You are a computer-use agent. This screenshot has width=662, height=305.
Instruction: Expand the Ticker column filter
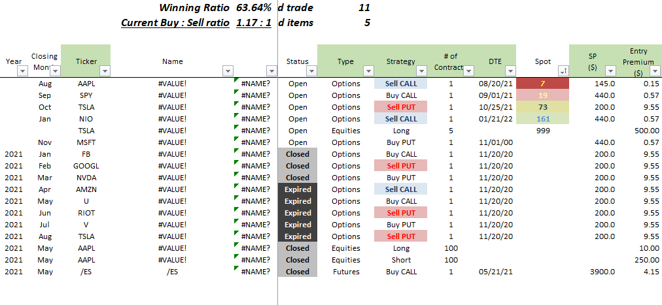[x=104, y=71]
